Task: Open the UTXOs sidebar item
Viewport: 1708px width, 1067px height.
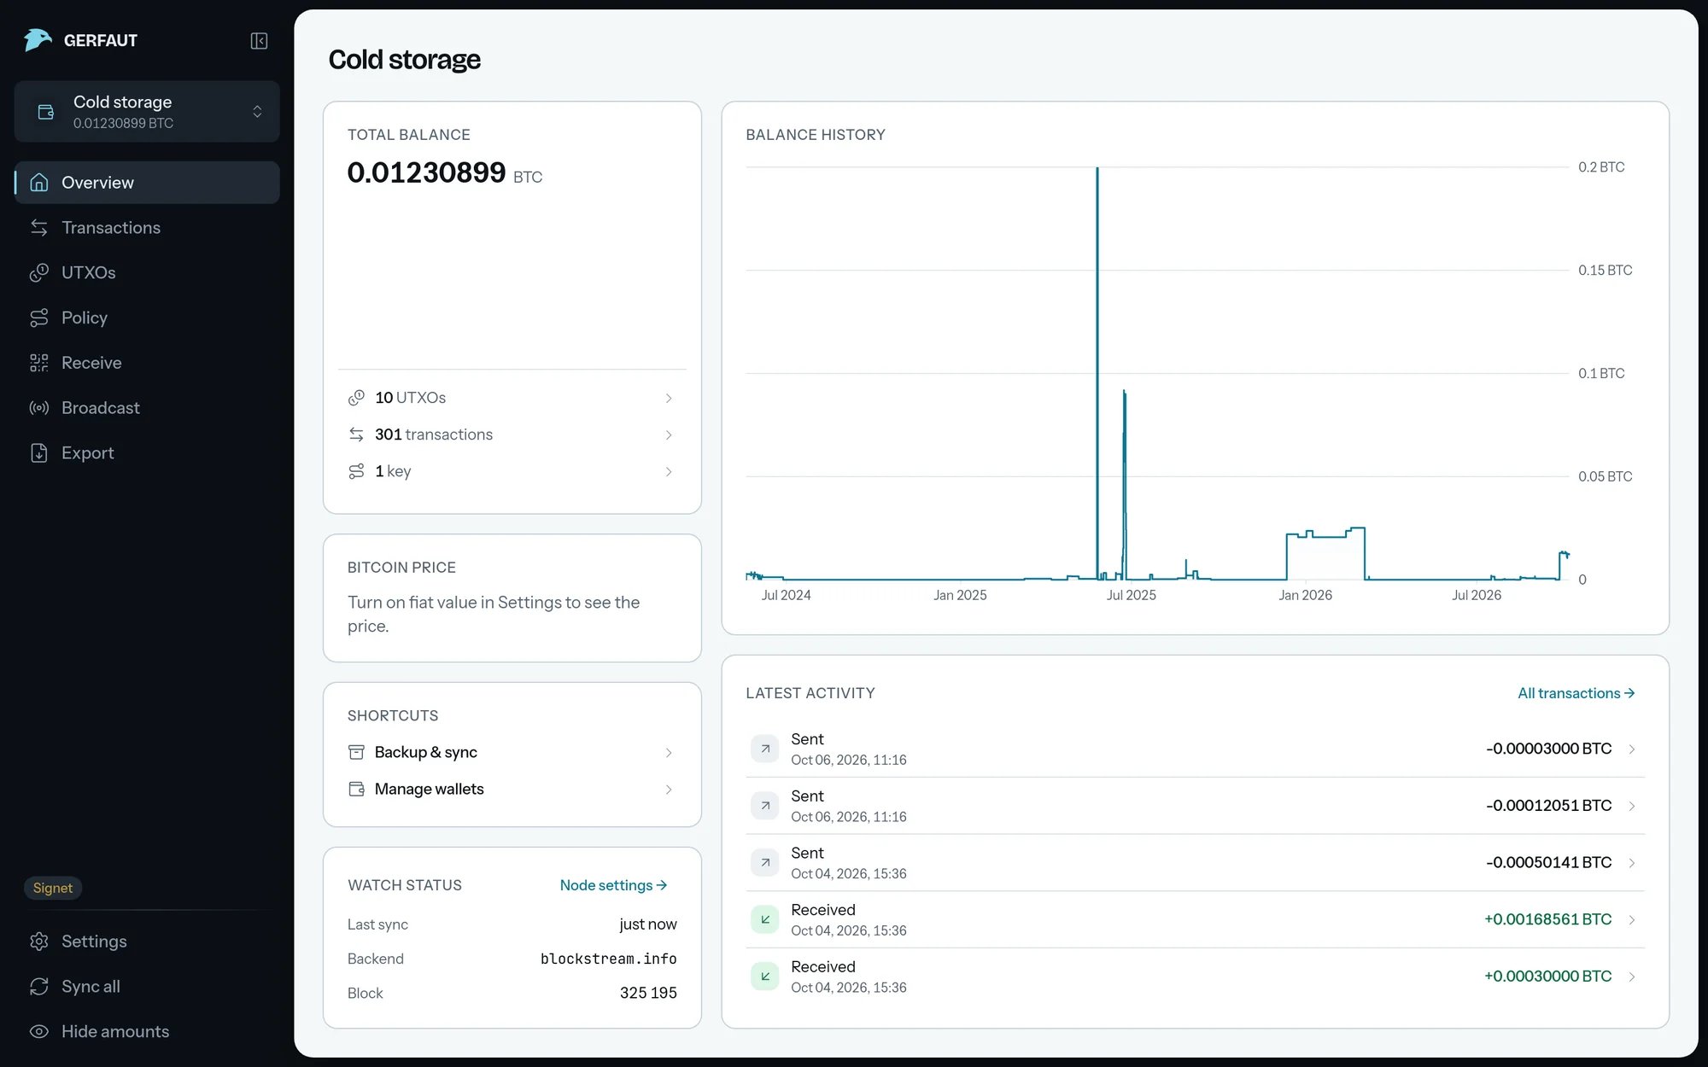Action: (147, 272)
